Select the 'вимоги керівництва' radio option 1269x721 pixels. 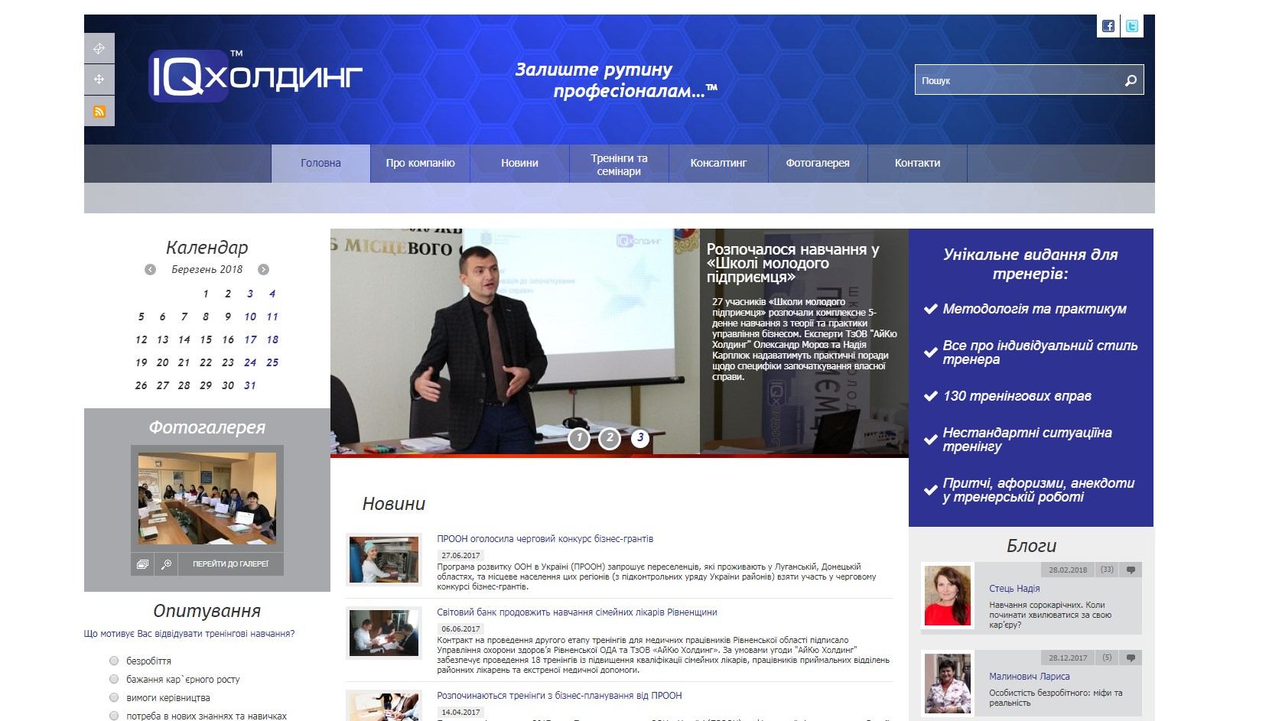tap(114, 697)
